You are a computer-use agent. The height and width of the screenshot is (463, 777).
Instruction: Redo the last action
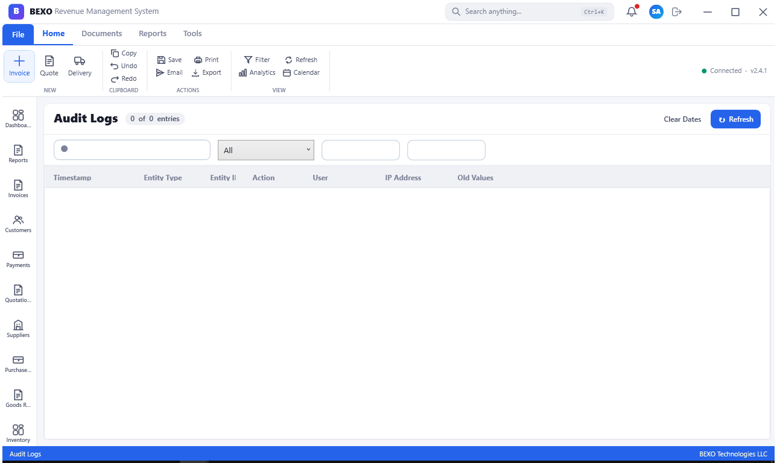point(124,78)
